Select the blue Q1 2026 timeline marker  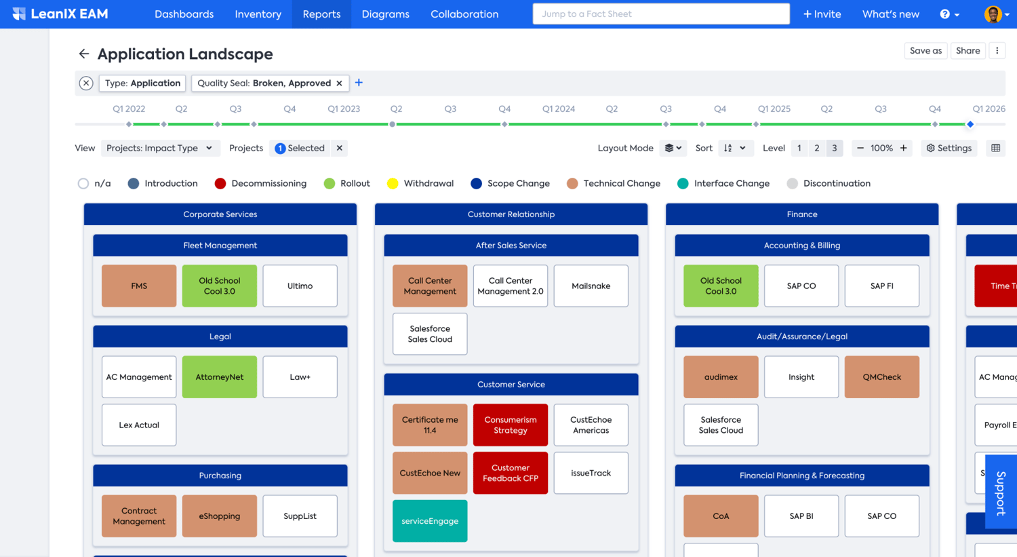point(970,124)
